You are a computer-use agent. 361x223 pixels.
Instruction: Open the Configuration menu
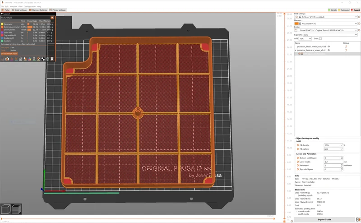(30, 7)
